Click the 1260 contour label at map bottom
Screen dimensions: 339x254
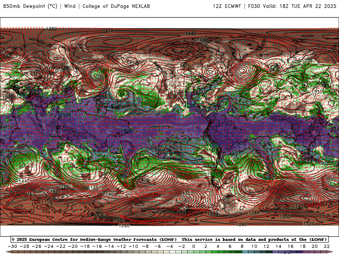point(124,226)
